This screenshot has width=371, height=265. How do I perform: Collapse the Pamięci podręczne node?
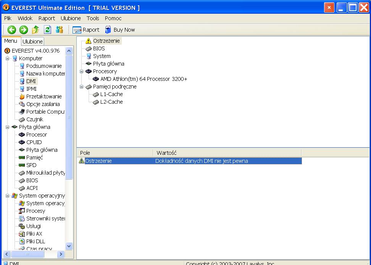coord(81,87)
